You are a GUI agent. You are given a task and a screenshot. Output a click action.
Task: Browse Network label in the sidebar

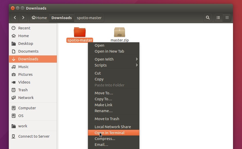pyautogui.click(x=26, y=98)
